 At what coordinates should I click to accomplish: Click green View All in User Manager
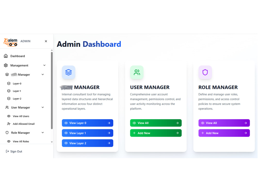156,123
